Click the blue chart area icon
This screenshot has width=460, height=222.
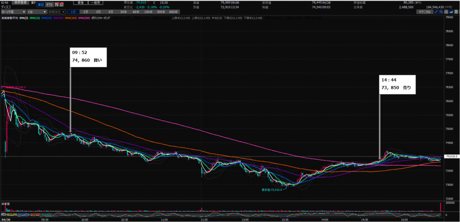point(452,12)
